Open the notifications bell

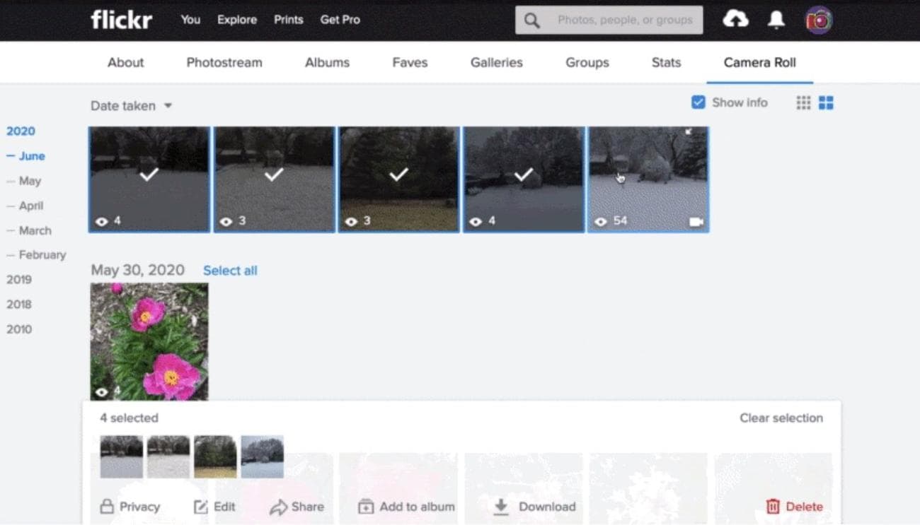click(776, 20)
